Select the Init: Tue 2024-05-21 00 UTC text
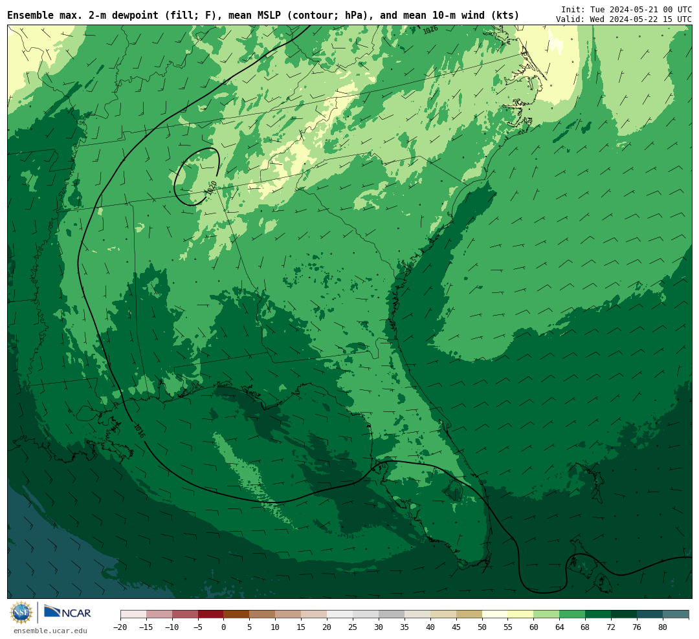699x639 pixels. click(627, 9)
